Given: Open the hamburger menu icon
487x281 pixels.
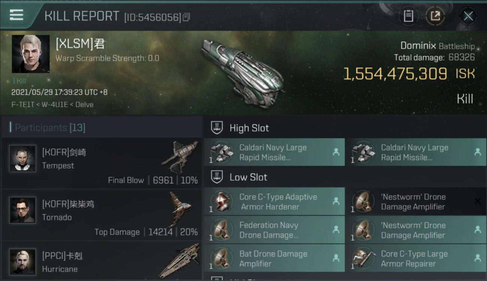Looking at the screenshot, I should coord(16,15).
